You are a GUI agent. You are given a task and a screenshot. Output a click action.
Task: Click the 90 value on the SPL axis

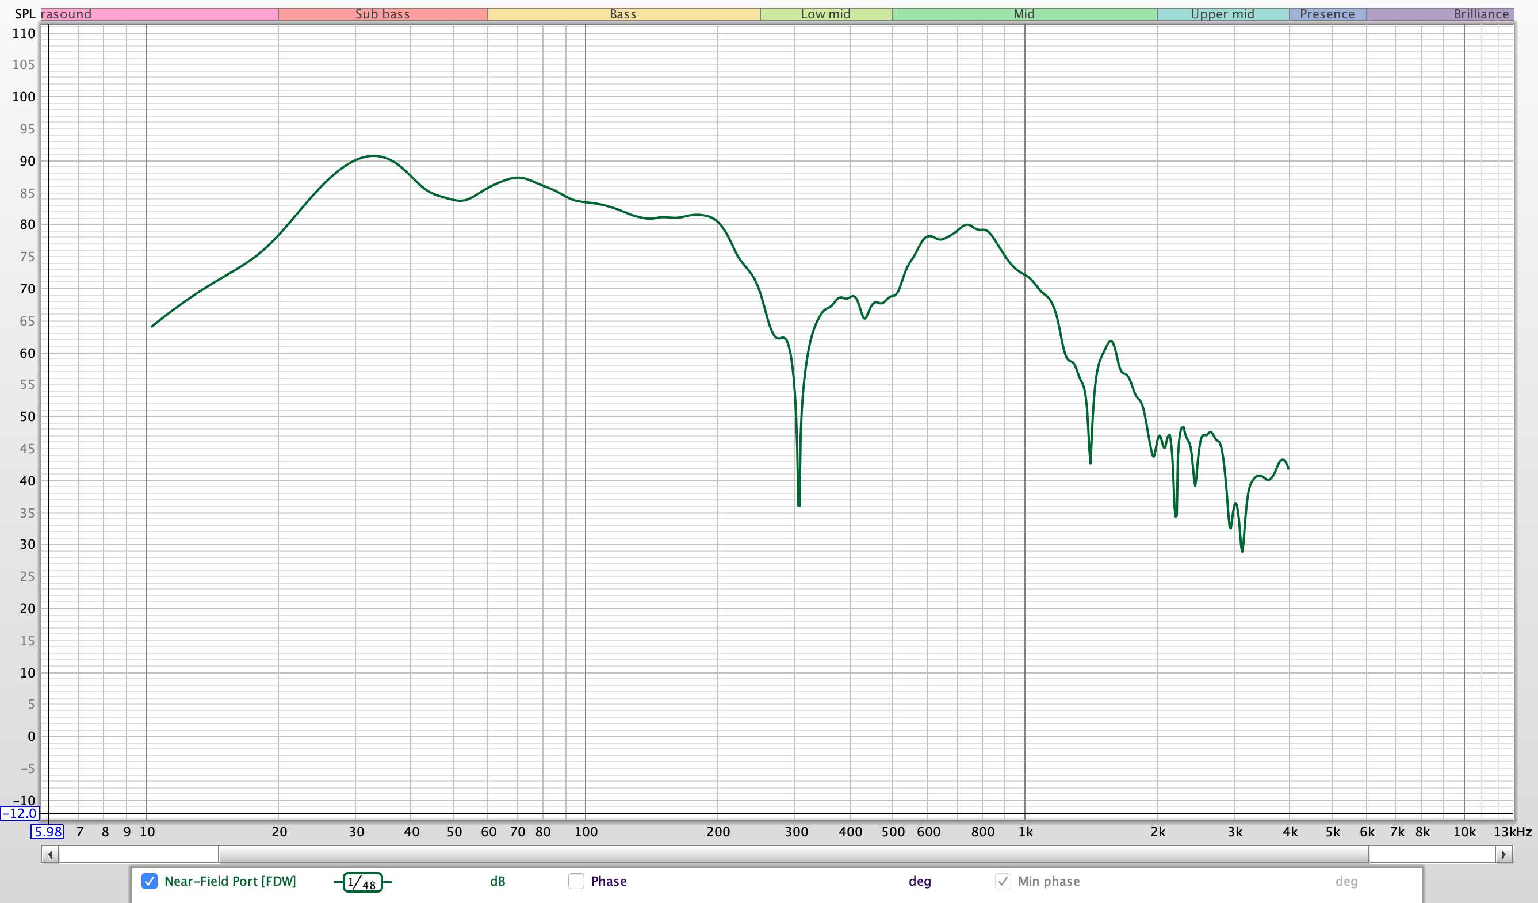[x=28, y=161]
